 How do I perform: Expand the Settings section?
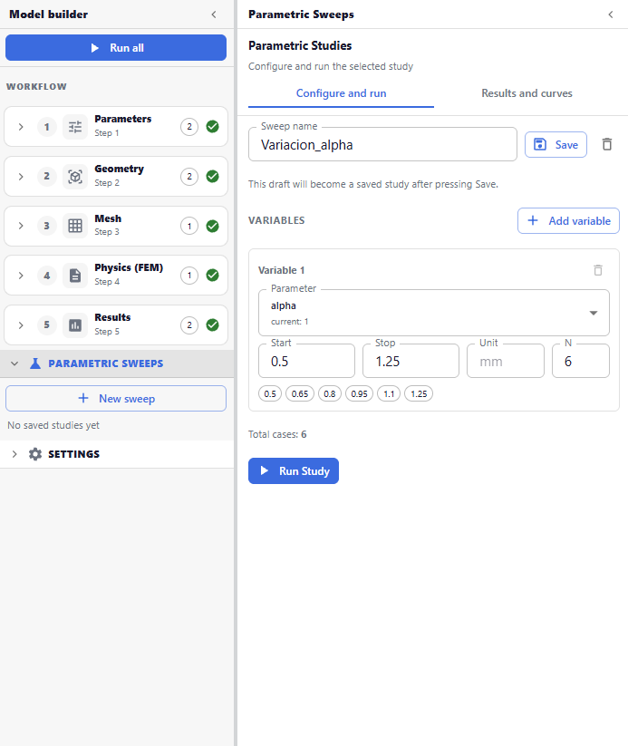(x=14, y=454)
